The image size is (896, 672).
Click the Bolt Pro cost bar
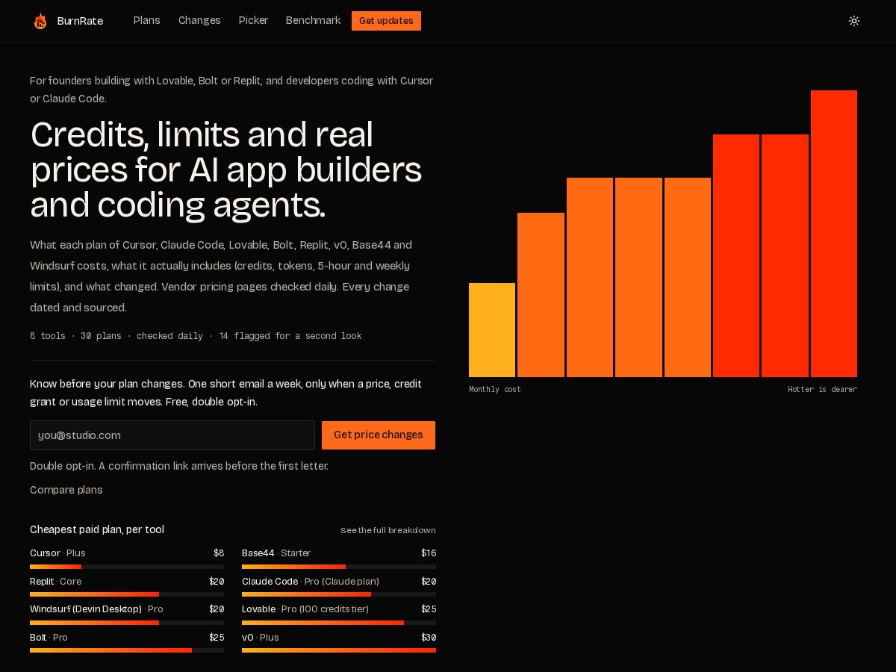pos(127,650)
